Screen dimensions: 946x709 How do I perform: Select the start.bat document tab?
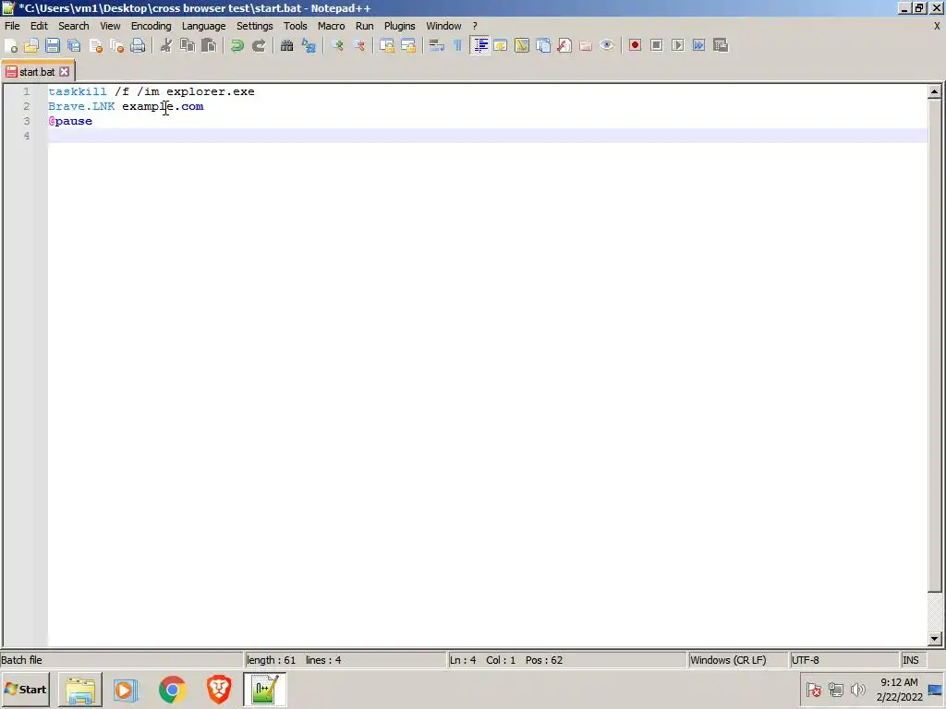coord(37,72)
